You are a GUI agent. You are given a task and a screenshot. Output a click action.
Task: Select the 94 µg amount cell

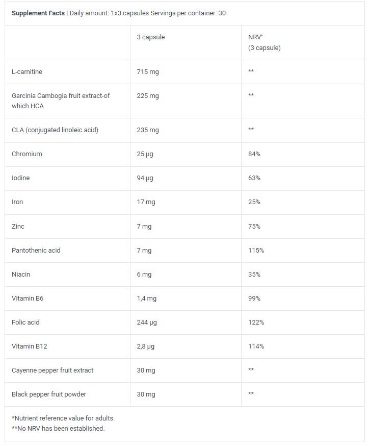(x=146, y=178)
